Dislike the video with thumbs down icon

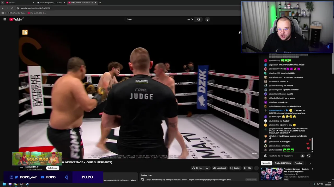(207, 168)
